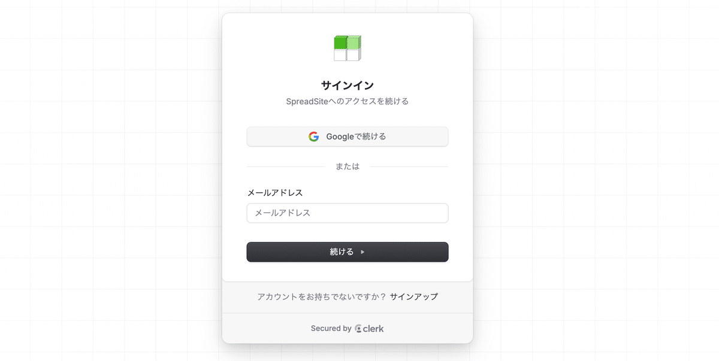This screenshot has width=719, height=361.
Task: Click the white bottom block of logo
Action: click(340, 55)
